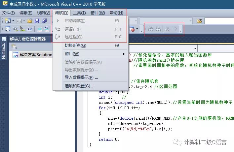Image resolution: width=234 pixels, height=152 pixels.
Task: Click the 'for(i=0;i<100;i++)' code line
Action: 119,107
